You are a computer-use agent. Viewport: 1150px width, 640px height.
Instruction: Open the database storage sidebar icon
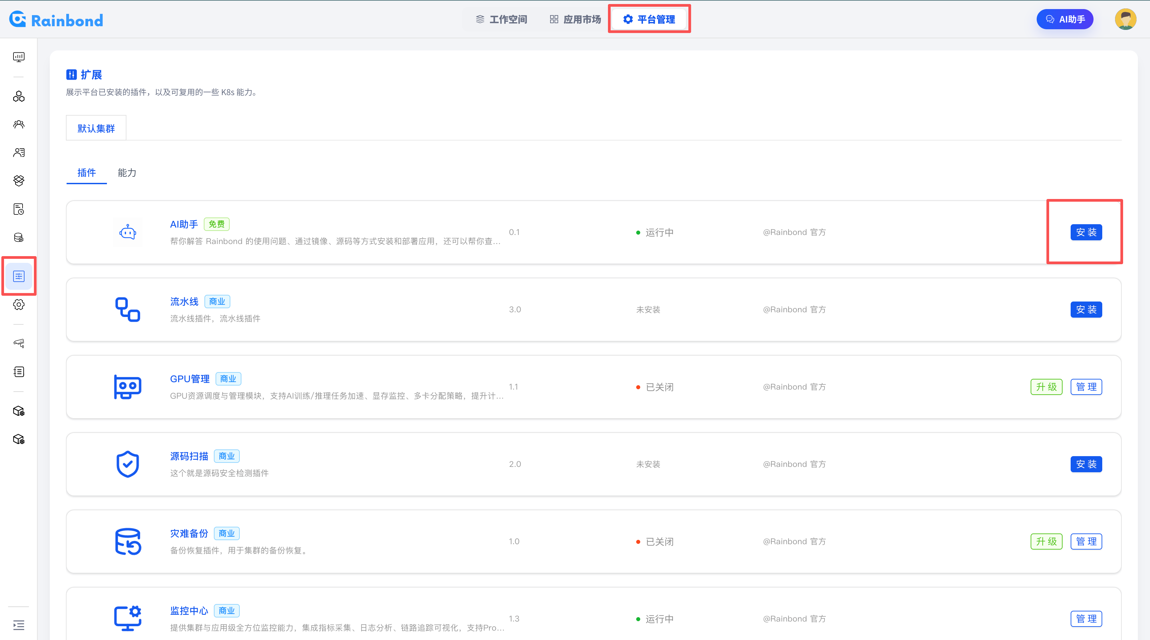(x=19, y=237)
